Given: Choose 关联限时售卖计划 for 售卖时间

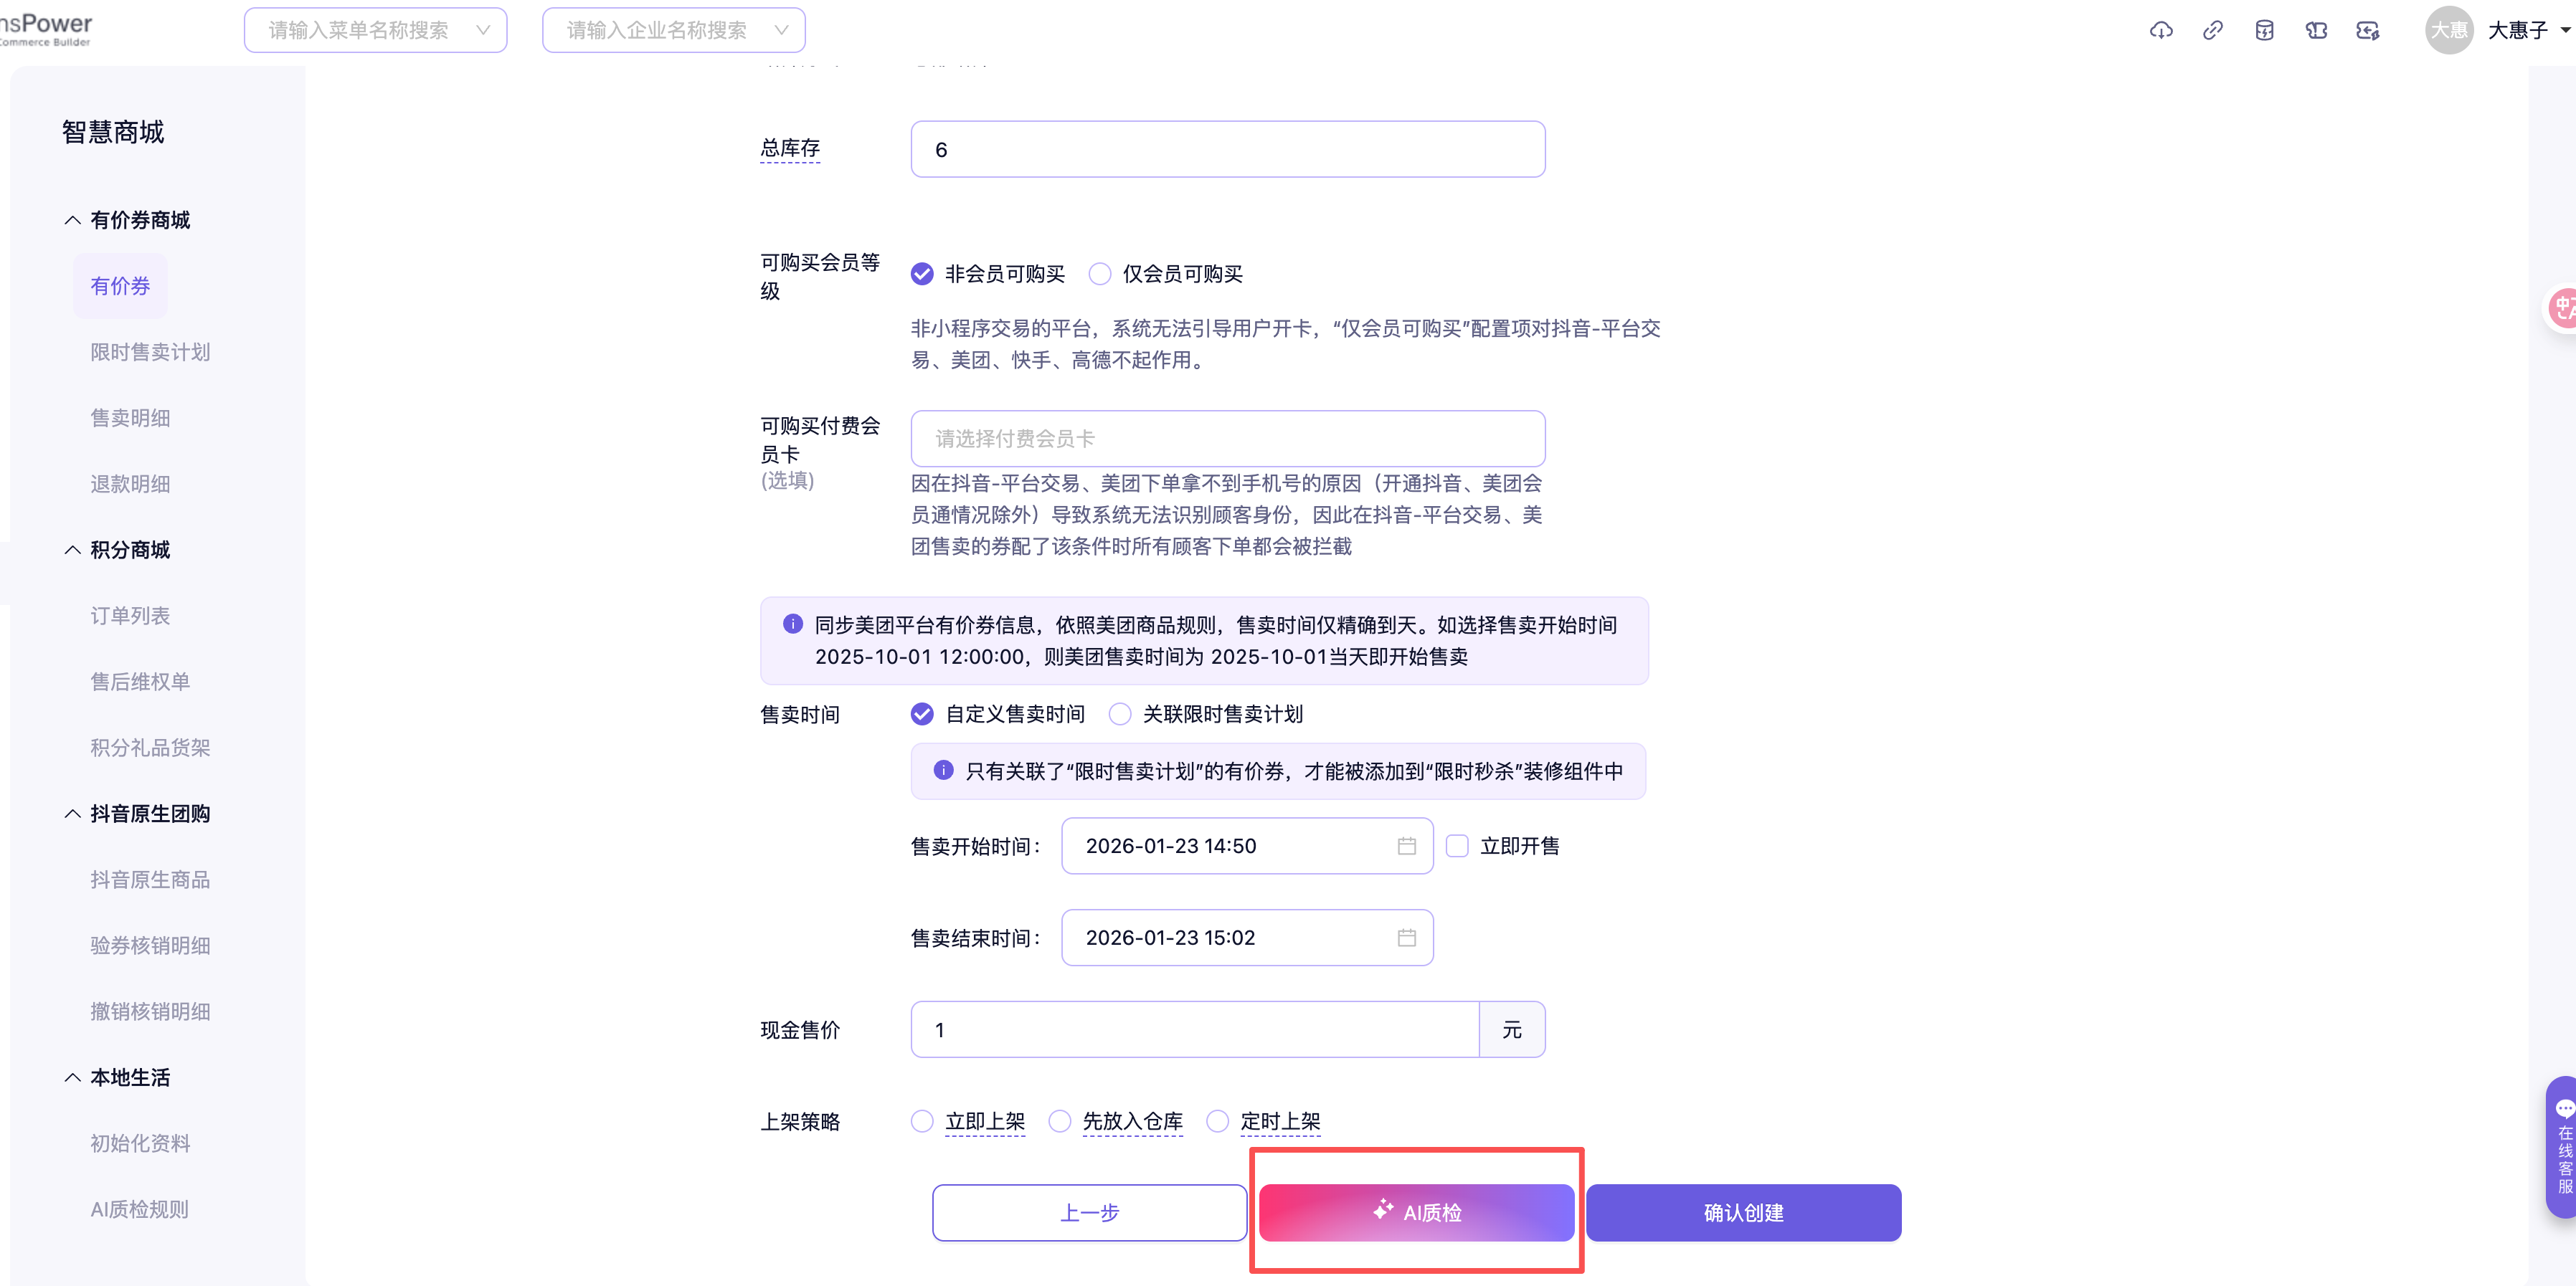Looking at the screenshot, I should coord(1120,715).
